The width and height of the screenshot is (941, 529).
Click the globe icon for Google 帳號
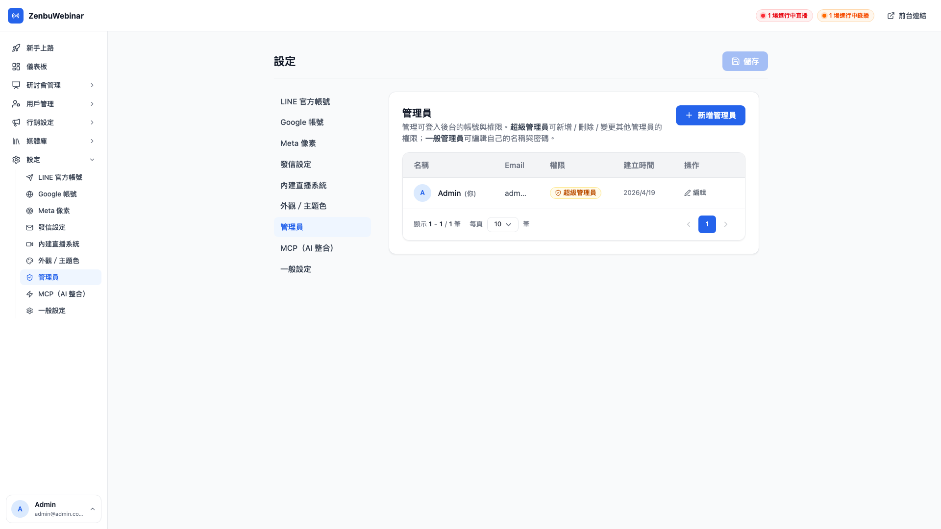click(x=30, y=194)
